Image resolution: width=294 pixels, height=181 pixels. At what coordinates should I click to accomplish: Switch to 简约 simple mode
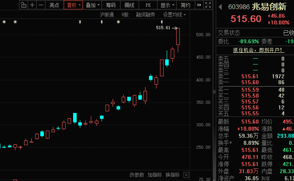pos(185,5)
